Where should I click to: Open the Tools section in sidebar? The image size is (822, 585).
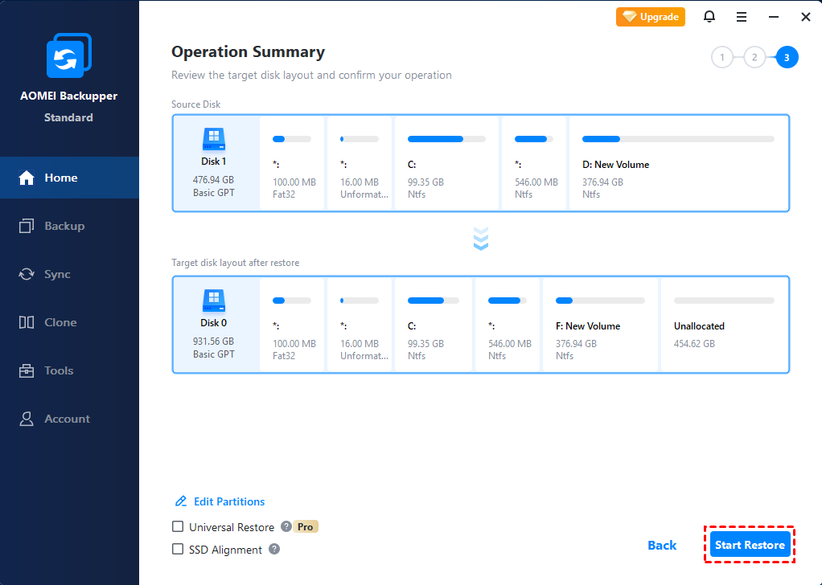(x=59, y=370)
